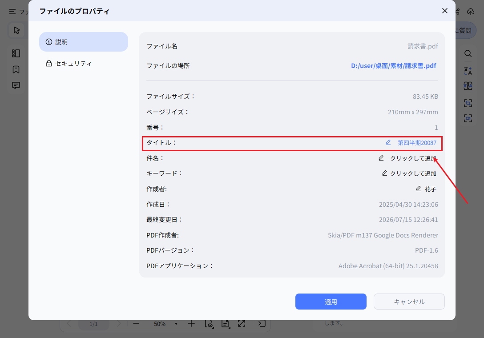Click the PDF producer Skia/PDF m137 Google Docs Renderer
Image resolution: width=484 pixels, height=338 pixels.
click(383, 235)
